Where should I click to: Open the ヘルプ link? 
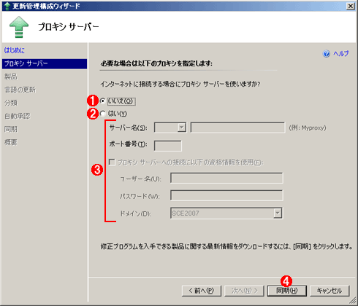341,53
